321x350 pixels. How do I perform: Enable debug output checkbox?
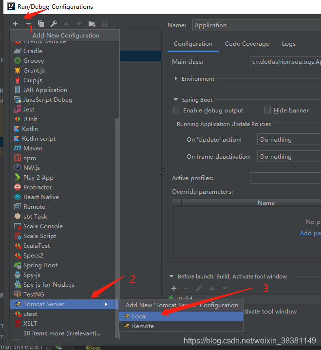click(x=177, y=110)
